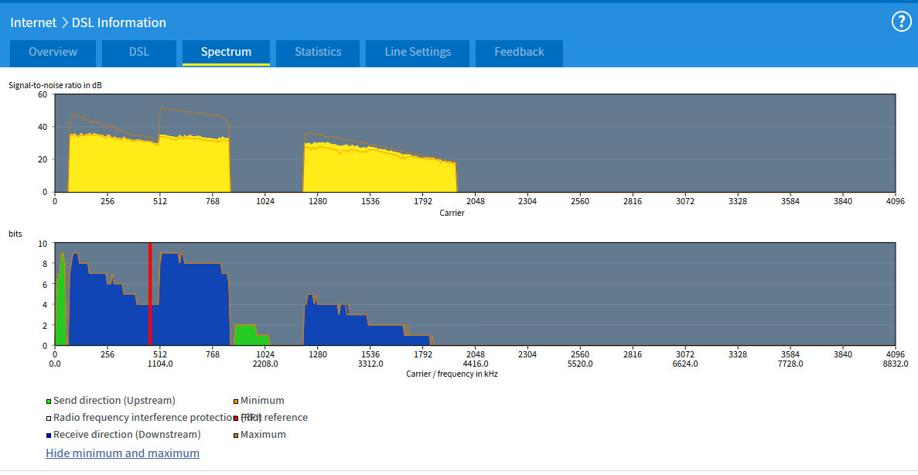Click the DSL Information page title
The height and width of the screenshot is (475, 918).
pyautogui.click(x=118, y=22)
